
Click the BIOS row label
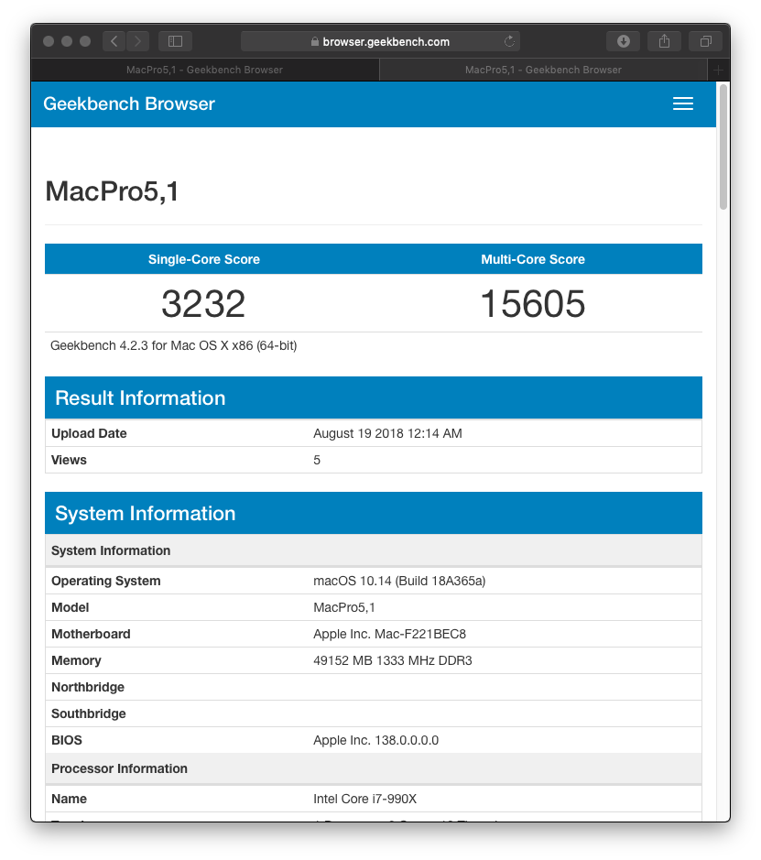point(67,740)
